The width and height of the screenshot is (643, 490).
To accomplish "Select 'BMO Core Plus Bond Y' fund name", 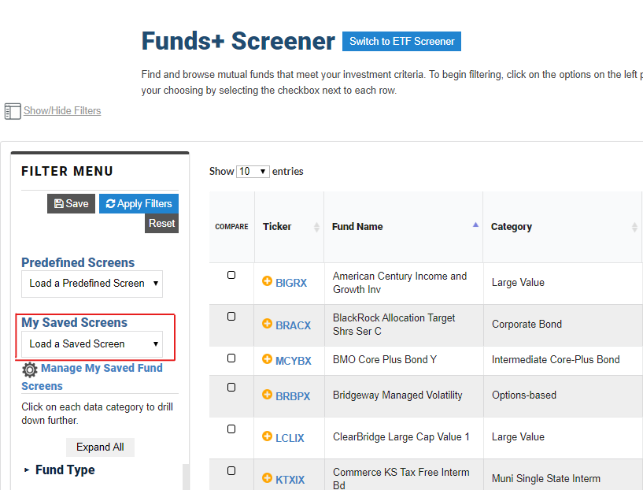I will (385, 360).
